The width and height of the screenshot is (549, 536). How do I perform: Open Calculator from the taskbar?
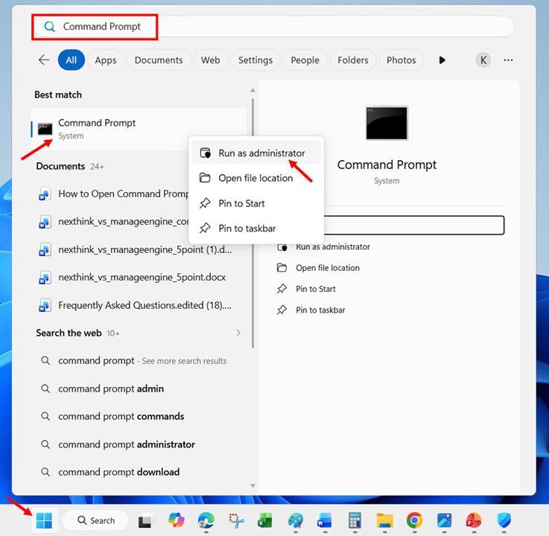[354, 520]
